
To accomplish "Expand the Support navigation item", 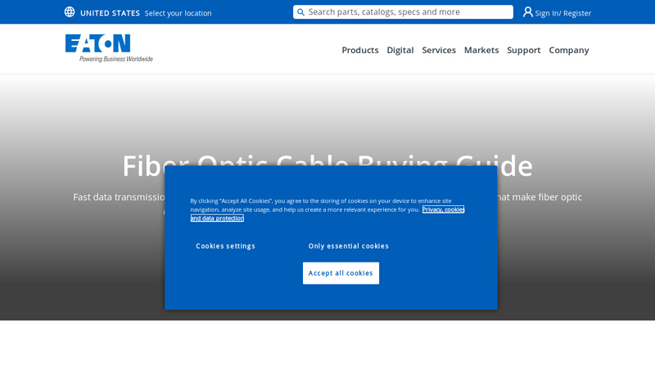I will point(523,50).
